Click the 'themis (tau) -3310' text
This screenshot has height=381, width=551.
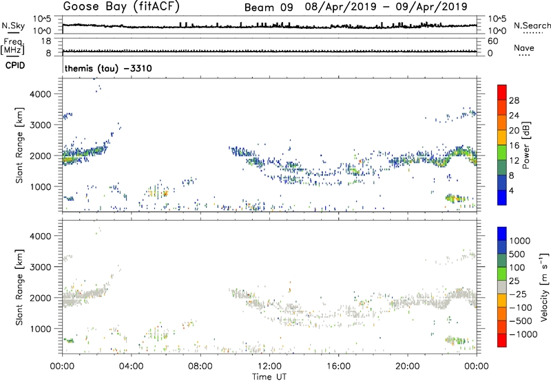[x=108, y=68]
